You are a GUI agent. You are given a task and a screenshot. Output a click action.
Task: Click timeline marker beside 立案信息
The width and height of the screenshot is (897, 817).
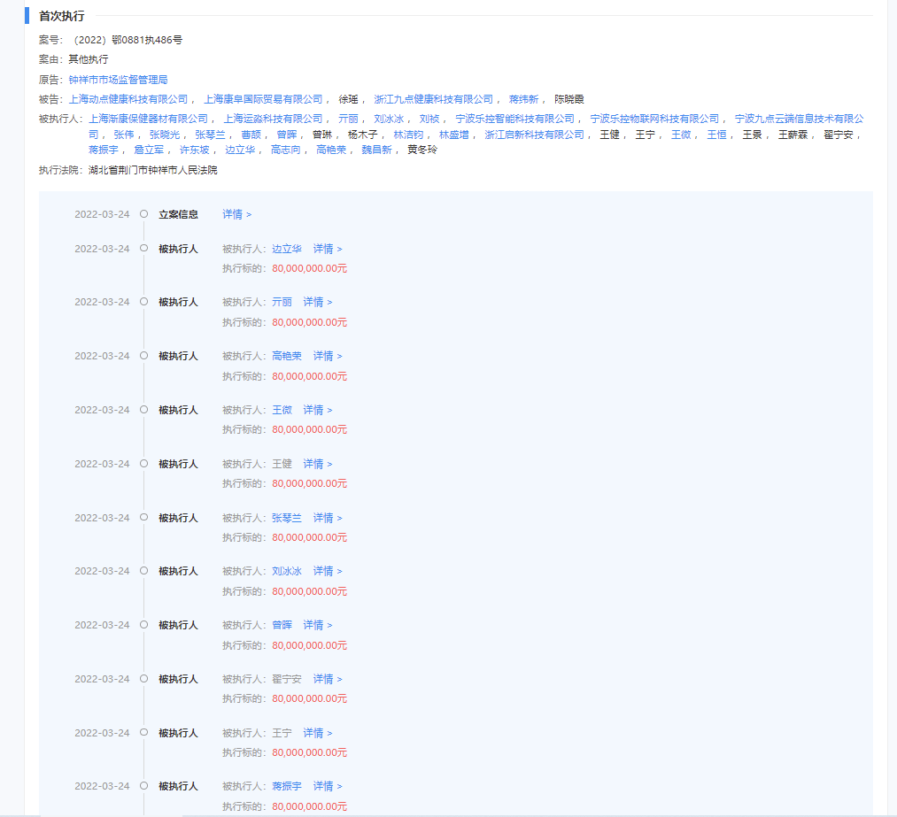click(143, 214)
